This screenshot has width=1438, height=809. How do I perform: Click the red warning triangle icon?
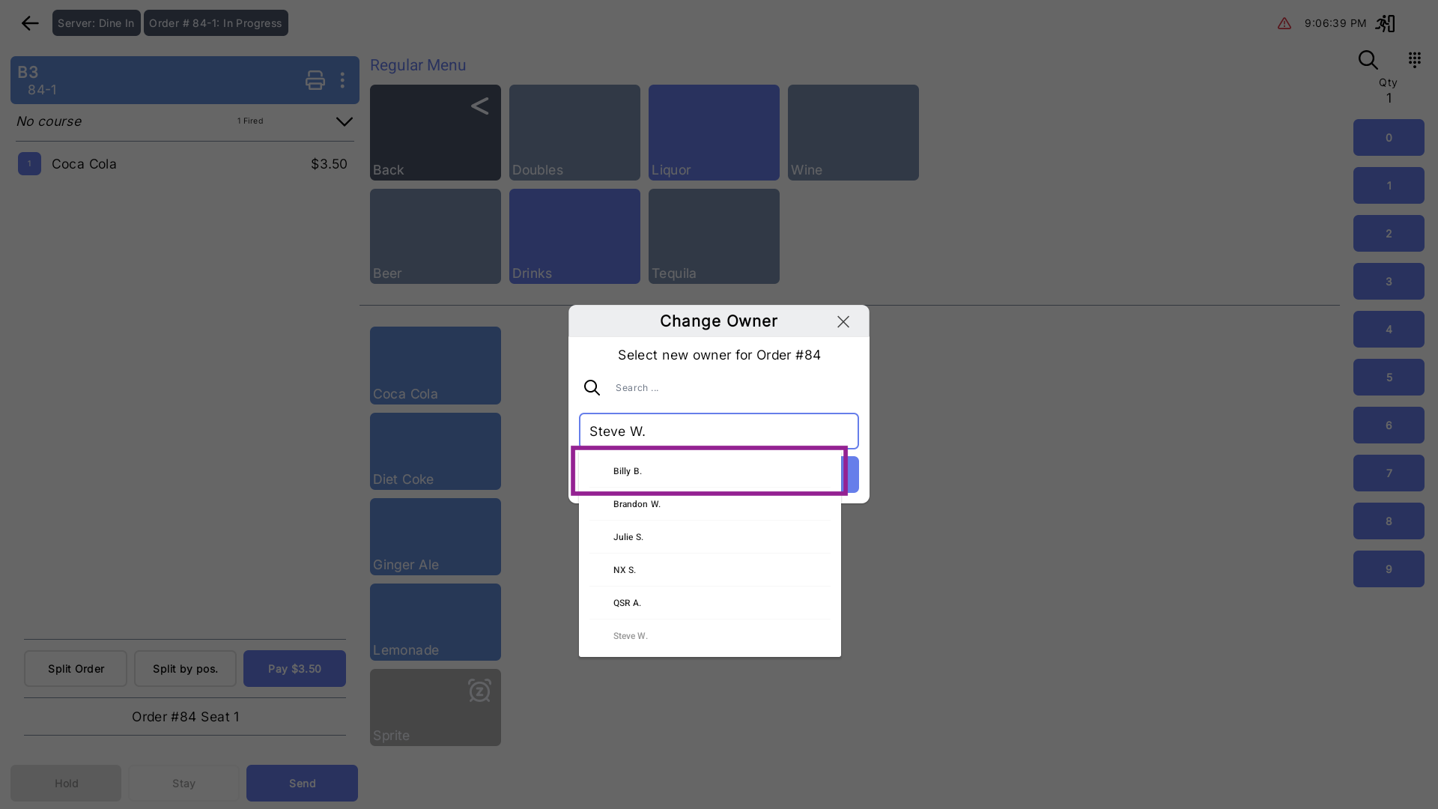point(1284,23)
